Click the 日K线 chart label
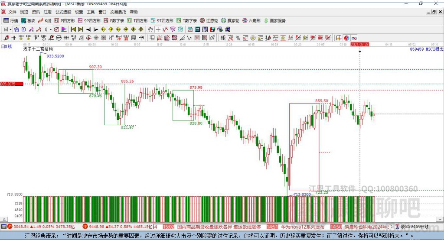The width and height of the screenshot is (444, 240). [x=7, y=46]
